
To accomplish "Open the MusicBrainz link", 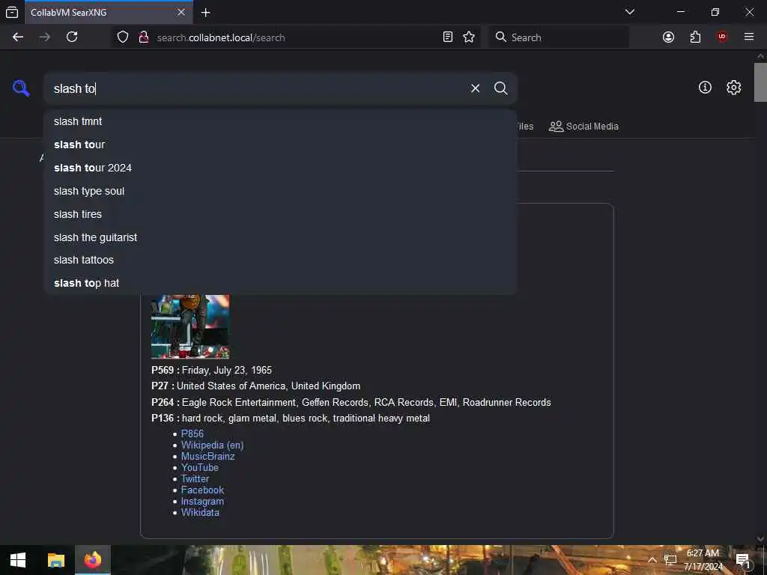I will tap(208, 456).
